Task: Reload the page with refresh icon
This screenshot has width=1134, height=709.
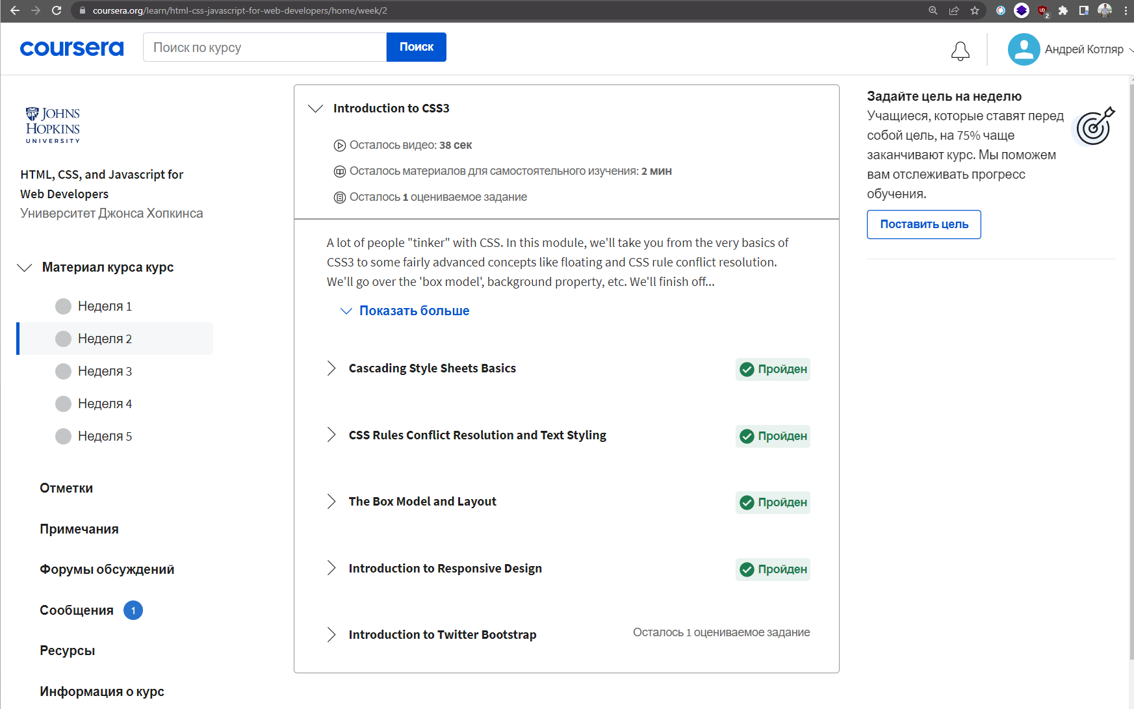Action: tap(57, 10)
